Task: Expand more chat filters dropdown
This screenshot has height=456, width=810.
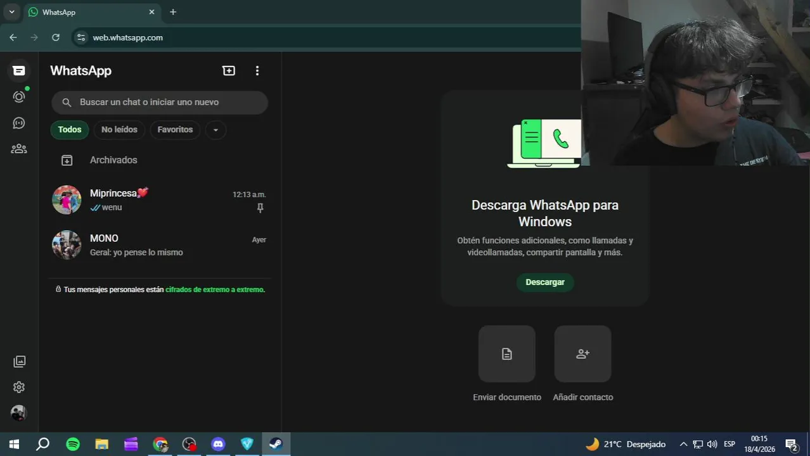Action: pos(215,130)
